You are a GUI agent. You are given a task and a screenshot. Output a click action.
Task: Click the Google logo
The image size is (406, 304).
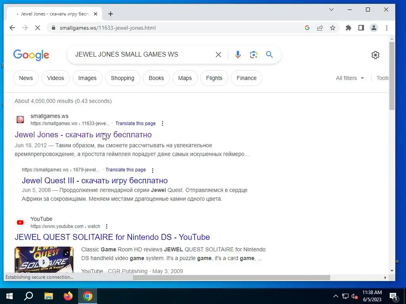tap(31, 55)
